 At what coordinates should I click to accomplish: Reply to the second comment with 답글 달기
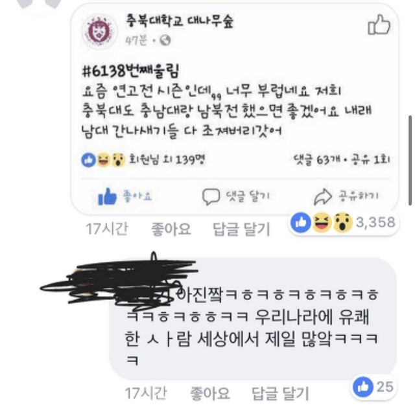(x=280, y=393)
